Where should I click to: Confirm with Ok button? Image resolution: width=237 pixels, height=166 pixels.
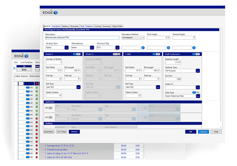point(191,132)
